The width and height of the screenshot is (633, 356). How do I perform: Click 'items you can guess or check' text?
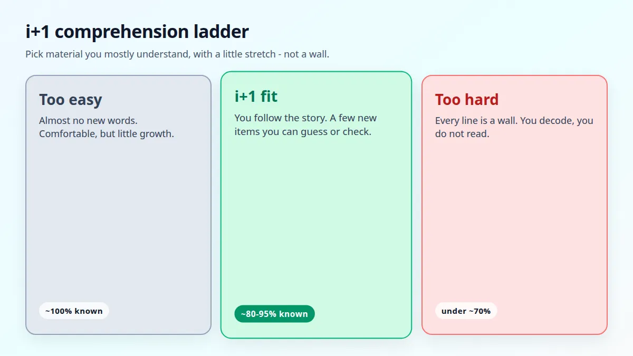[303, 131]
